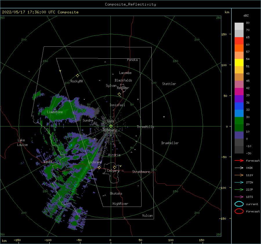Click the Airdrie label
This screenshot has height=244, width=261.
tap(114, 155)
